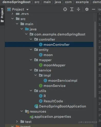Click editor gutter line number 20
The width and height of the screenshot is (101, 127).
tap(100, 64)
